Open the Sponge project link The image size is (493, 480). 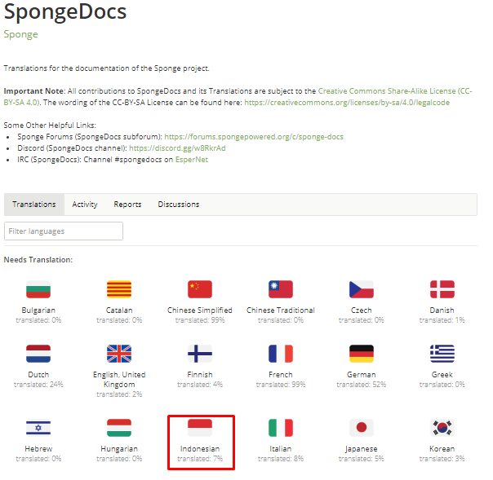click(20, 35)
